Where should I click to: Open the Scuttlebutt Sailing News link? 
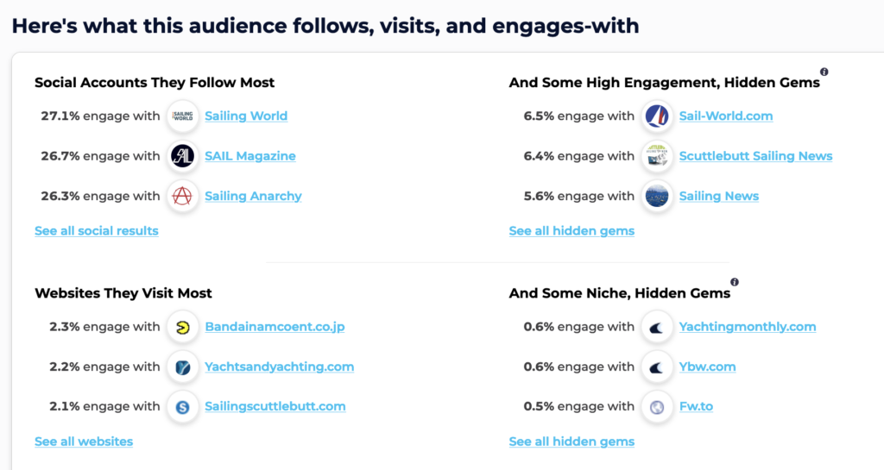755,156
